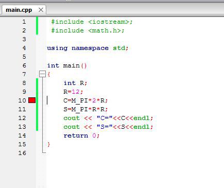Click the closing brace on line 15
This screenshot has width=224, height=188.
49,144
